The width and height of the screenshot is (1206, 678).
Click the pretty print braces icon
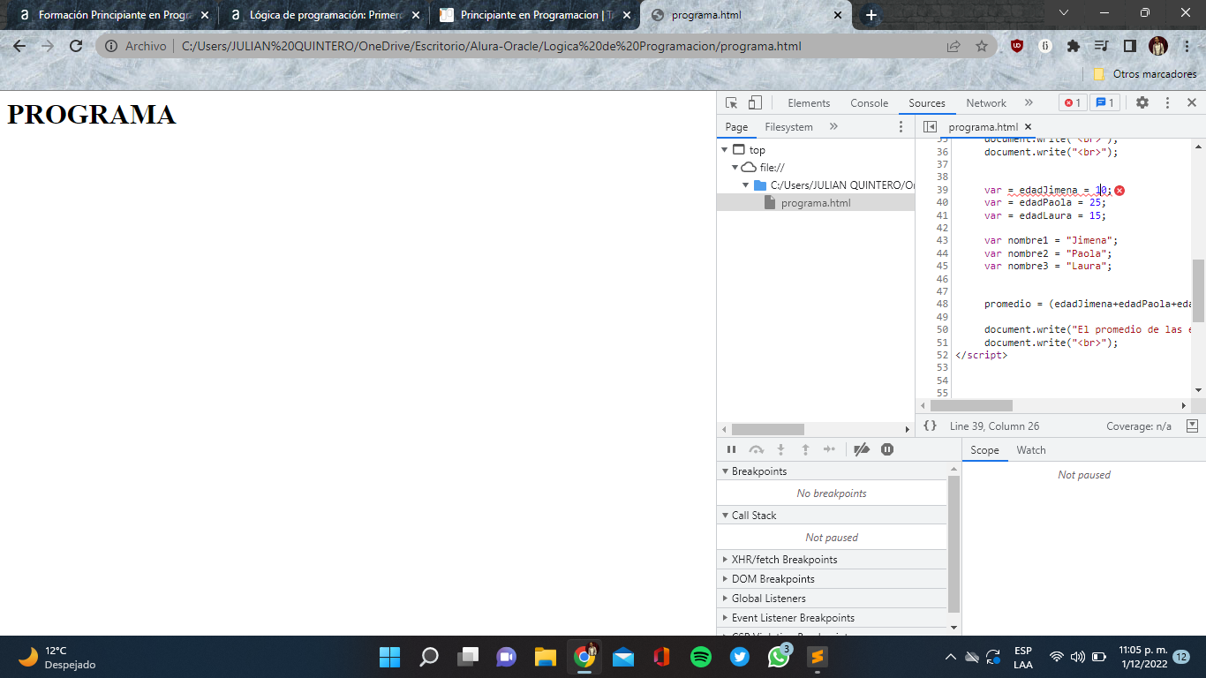930,426
